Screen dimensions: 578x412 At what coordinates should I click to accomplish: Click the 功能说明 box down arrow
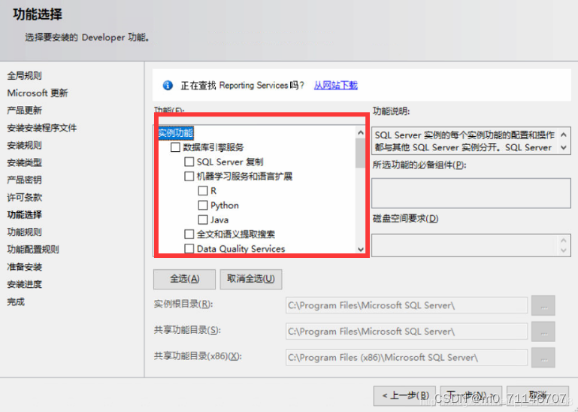pyautogui.click(x=563, y=147)
